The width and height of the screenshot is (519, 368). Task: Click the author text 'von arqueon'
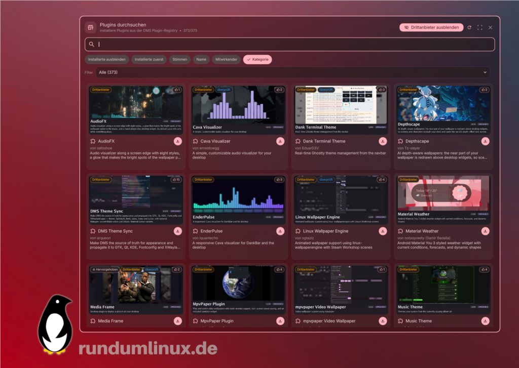(100, 238)
